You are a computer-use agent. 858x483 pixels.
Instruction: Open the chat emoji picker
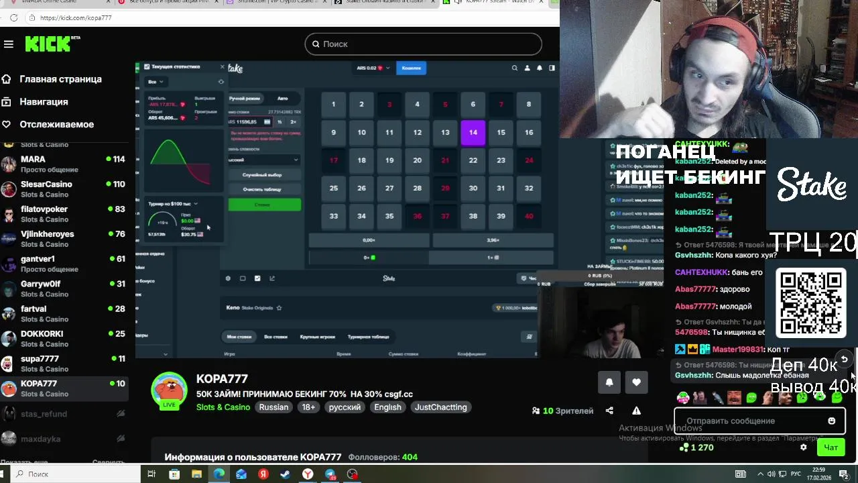[831, 421]
